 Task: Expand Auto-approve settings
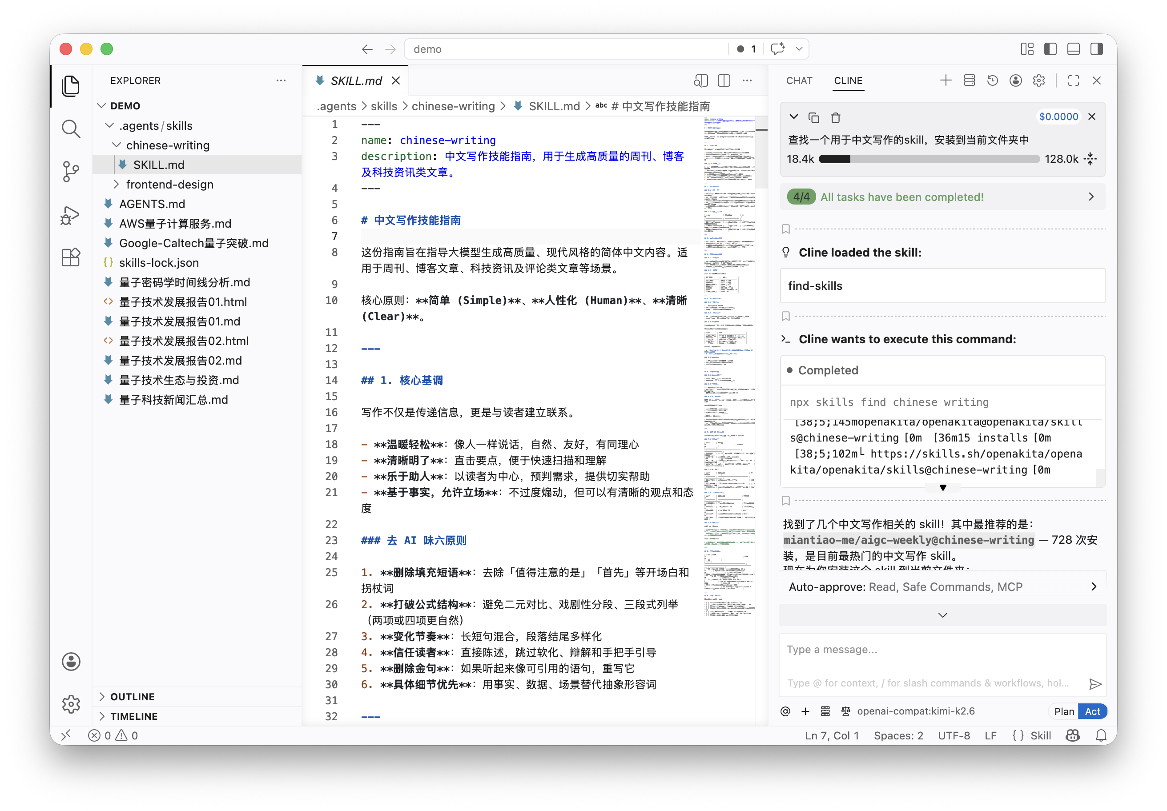pos(942,586)
